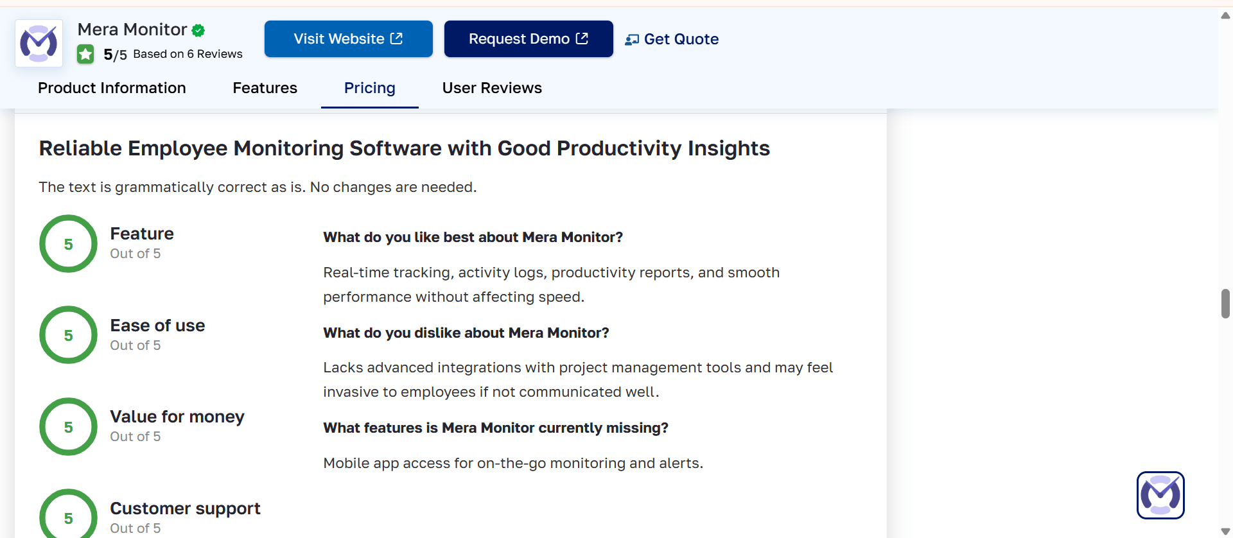This screenshot has height=538, width=1233.
Task: Click the Ease of use score circle
Action: tap(68, 335)
